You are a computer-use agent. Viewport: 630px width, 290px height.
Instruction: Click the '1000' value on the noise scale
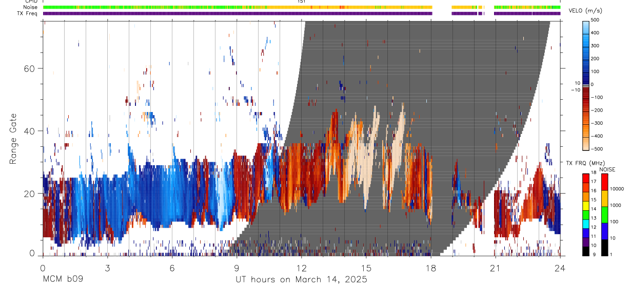click(x=617, y=205)
